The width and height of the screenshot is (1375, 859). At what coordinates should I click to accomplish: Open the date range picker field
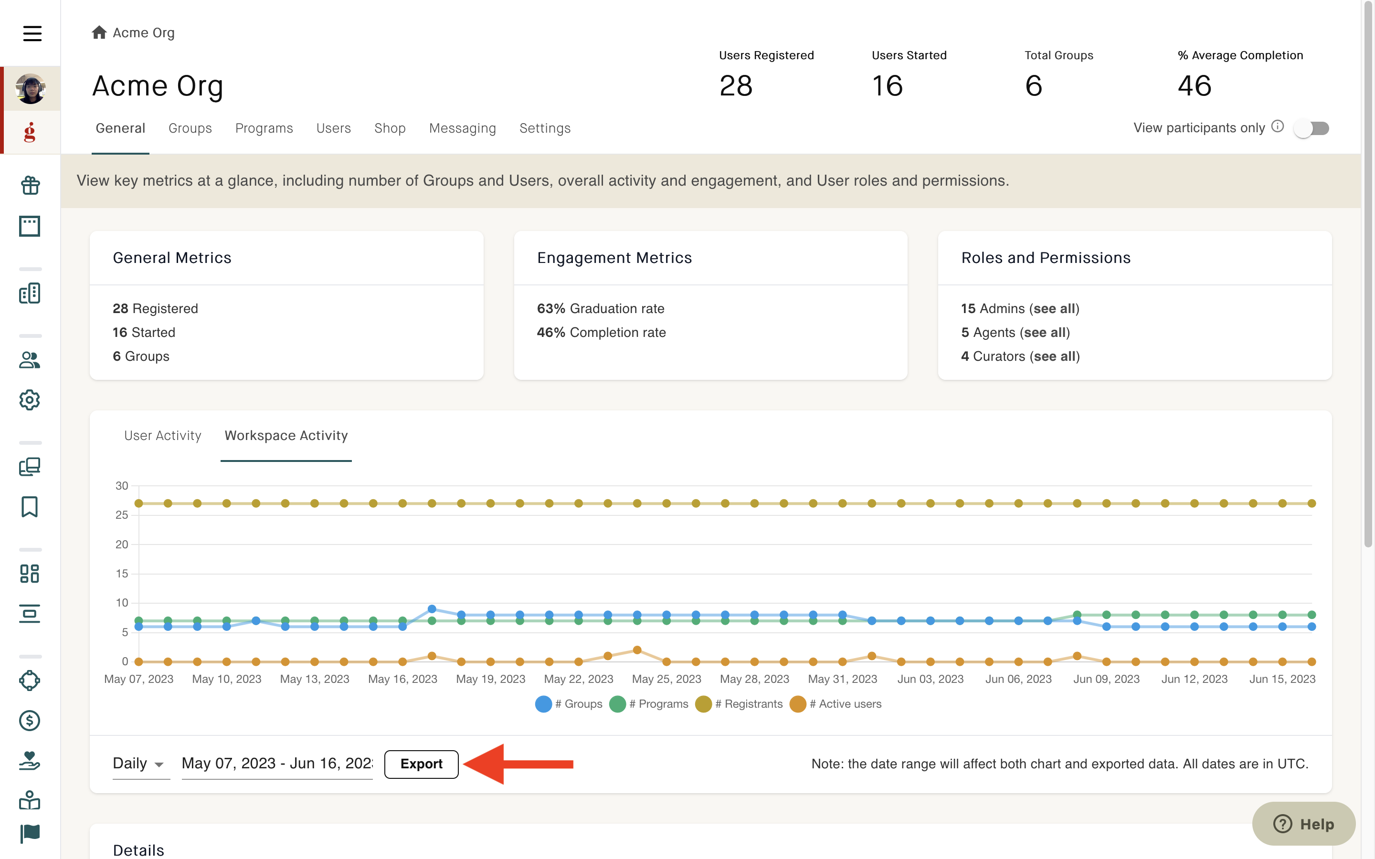coord(277,764)
